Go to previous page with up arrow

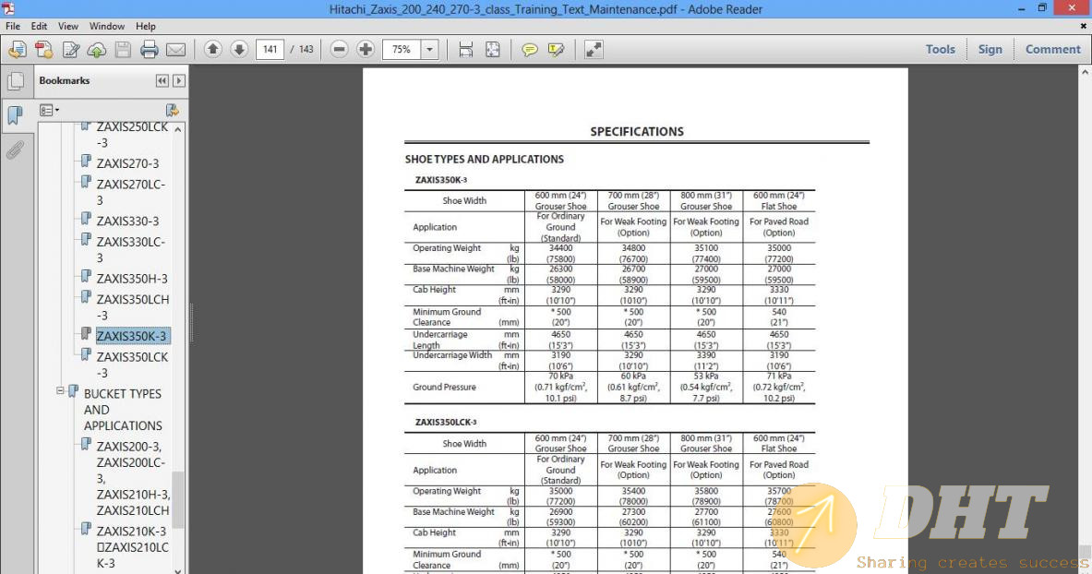pyautogui.click(x=213, y=50)
